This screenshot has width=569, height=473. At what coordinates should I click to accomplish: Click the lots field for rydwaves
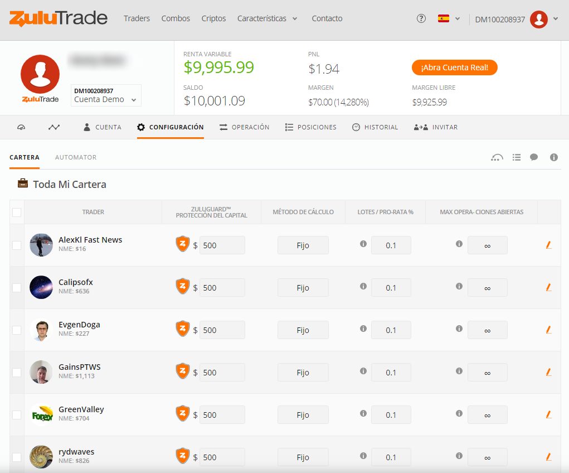[391, 457]
